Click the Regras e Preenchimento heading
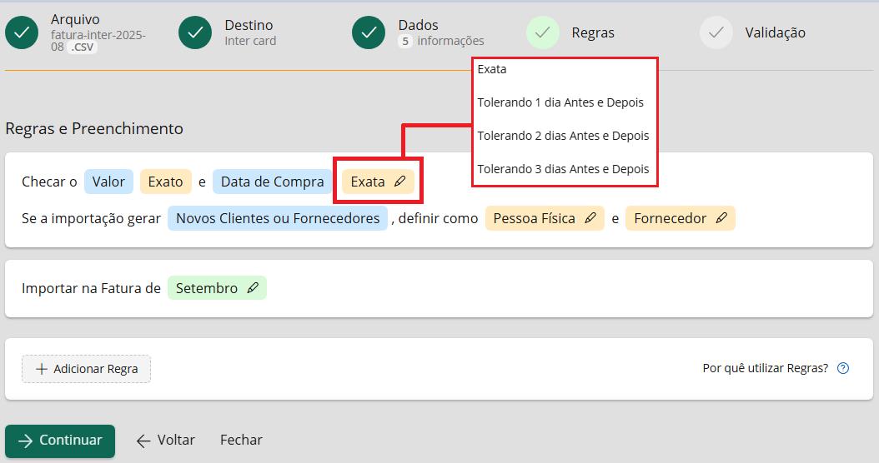 point(94,129)
